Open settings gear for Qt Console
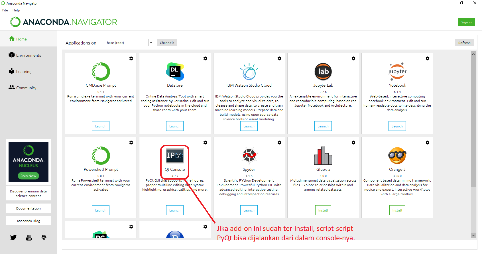This screenshot has height=254, width=482. point(205,143)
